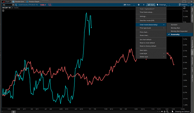The width and height of the screenshot is (194, 113).
Task: Expand the symbol selector dropdown arrow
Action: 13,5
